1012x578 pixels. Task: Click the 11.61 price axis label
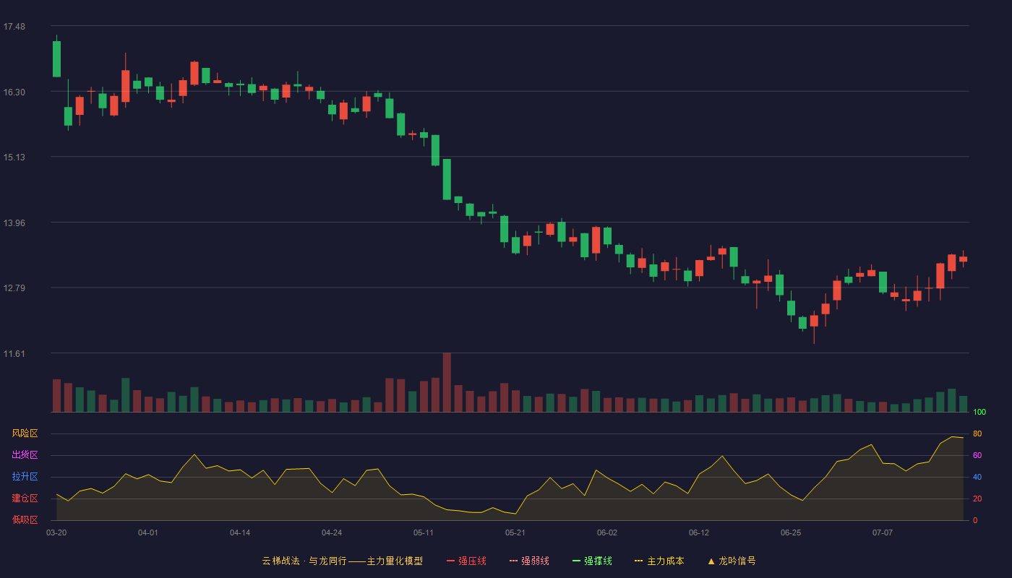pyautogui.click(x=14, y=353)
